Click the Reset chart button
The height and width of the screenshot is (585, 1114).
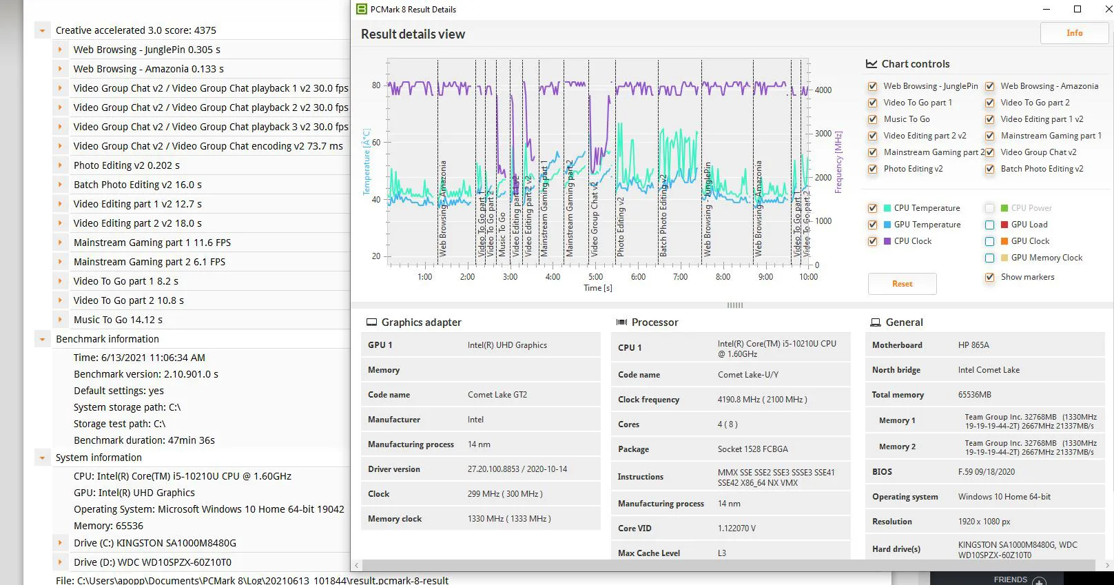(x=902, y=284)
